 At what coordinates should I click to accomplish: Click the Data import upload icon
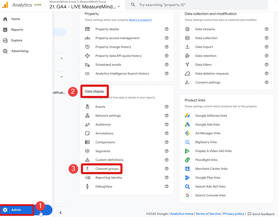coord(187,47)
